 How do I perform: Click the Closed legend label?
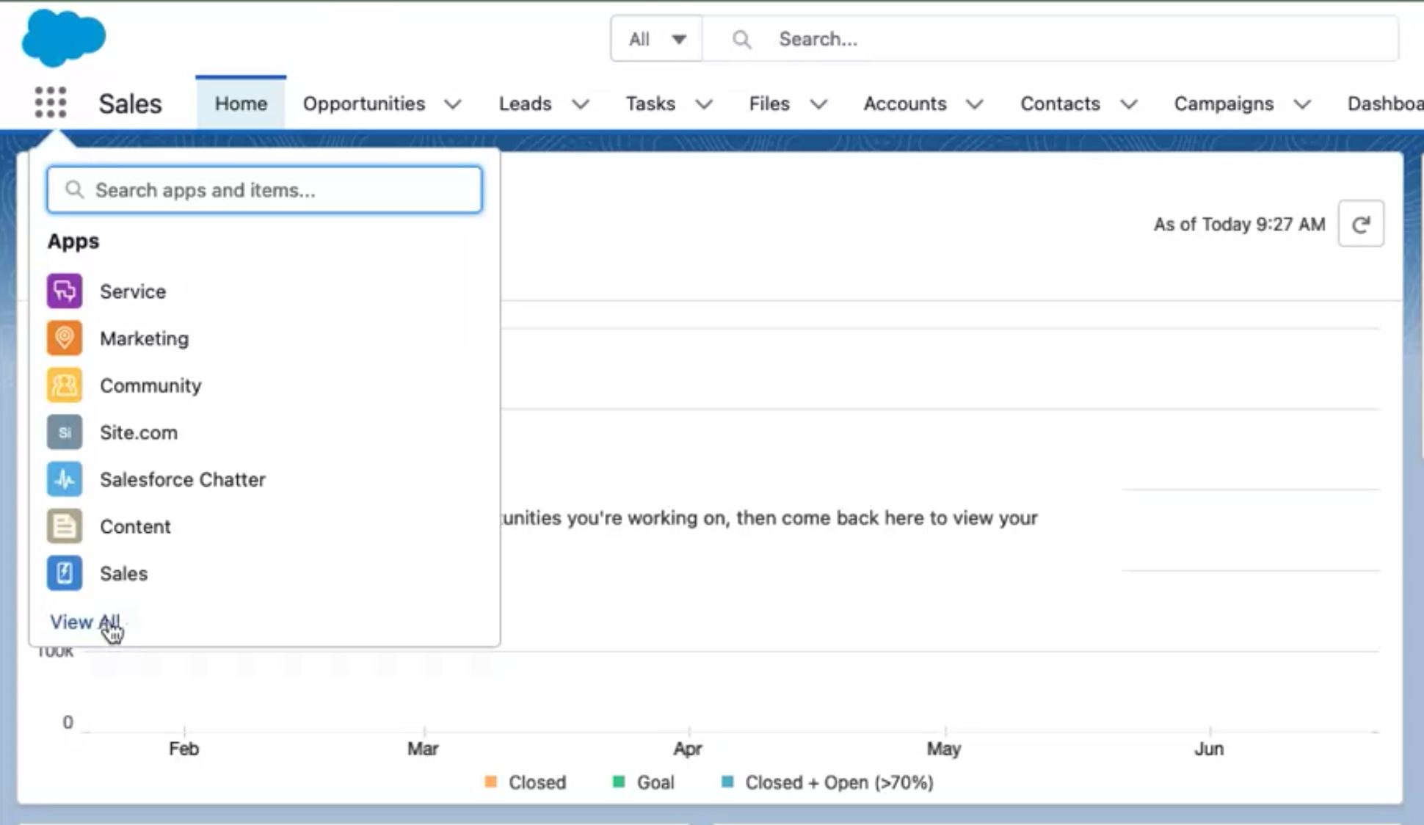(537, 782)
